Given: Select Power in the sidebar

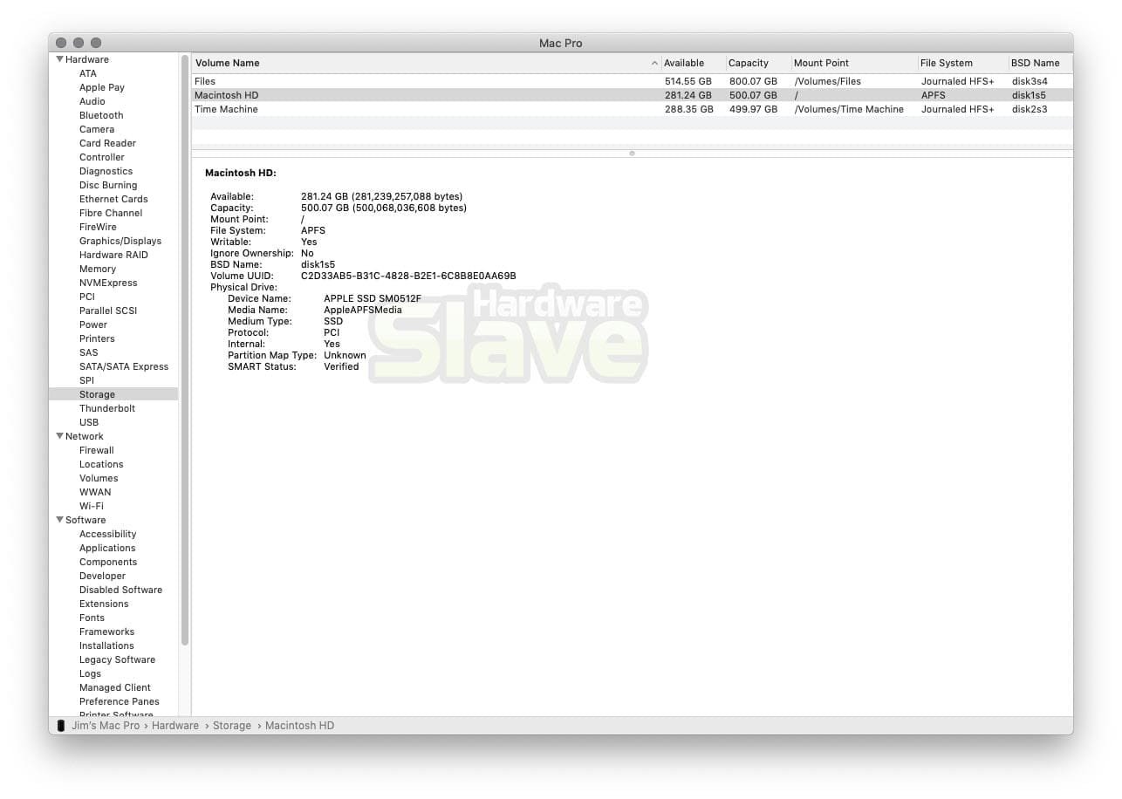Looking at the screenshot, I should pyautogui.click(x=93, y=324).
